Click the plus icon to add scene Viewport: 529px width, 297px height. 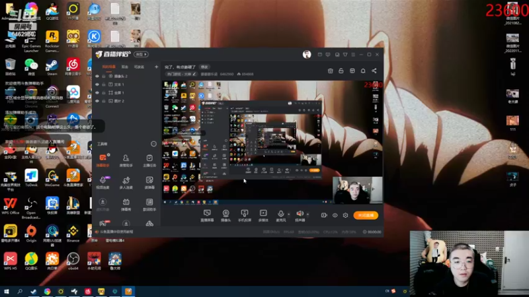(156, 67)
